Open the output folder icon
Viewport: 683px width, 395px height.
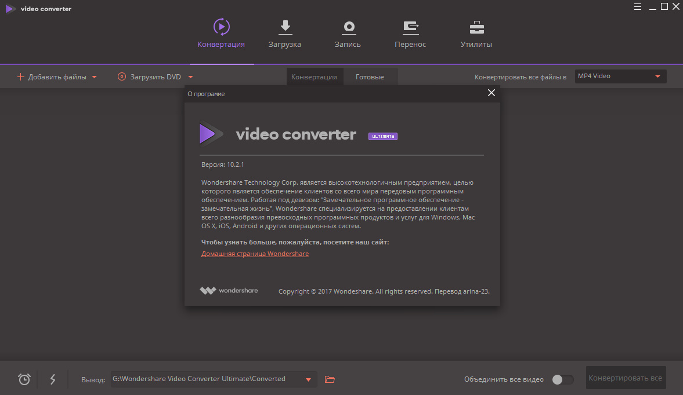[x=330, y=379]
